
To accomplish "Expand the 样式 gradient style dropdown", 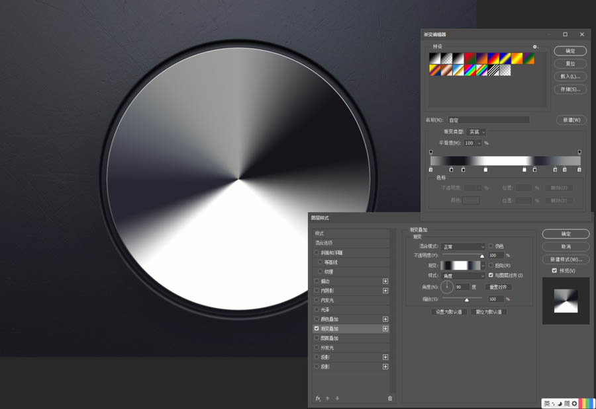I will tap(464, 275).
